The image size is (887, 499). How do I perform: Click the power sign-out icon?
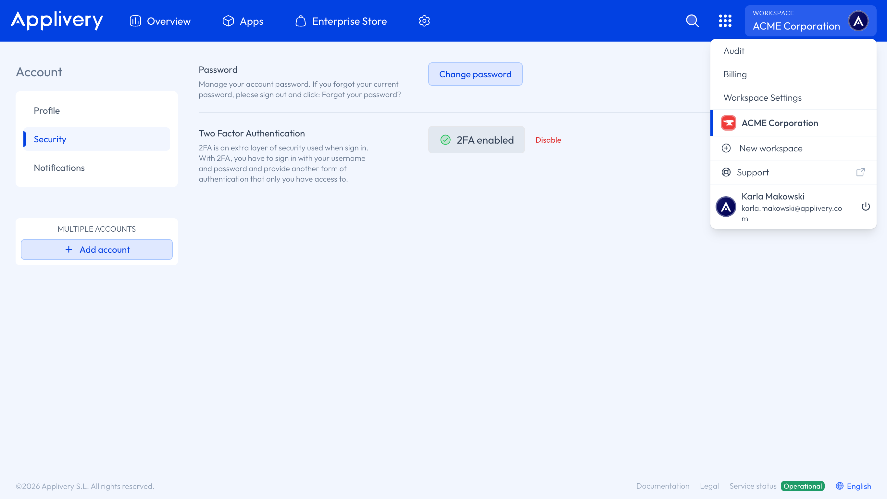[x=865, y=206]
